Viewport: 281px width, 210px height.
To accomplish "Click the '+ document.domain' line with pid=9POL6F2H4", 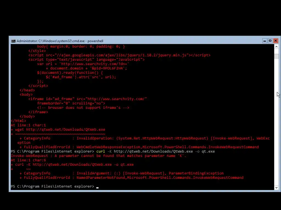I will tap(86, 68).
